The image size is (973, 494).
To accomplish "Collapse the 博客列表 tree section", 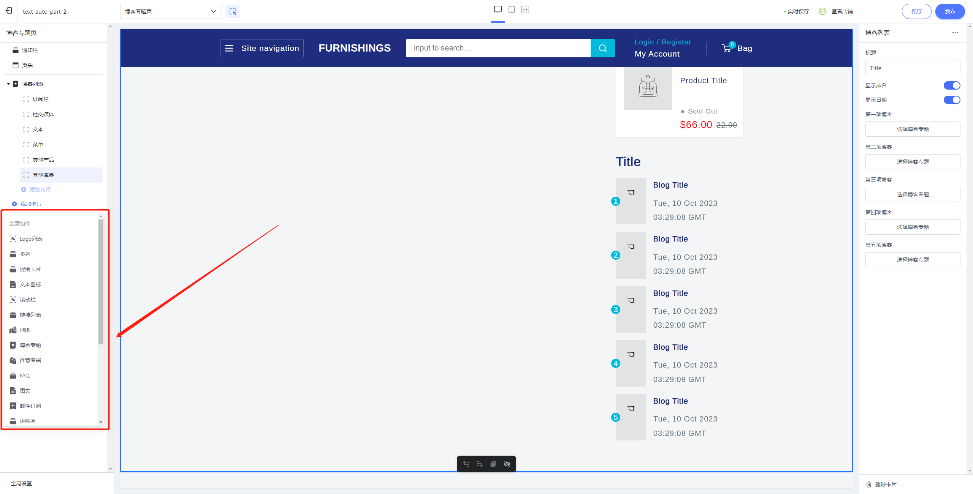I will click(8, 84).
